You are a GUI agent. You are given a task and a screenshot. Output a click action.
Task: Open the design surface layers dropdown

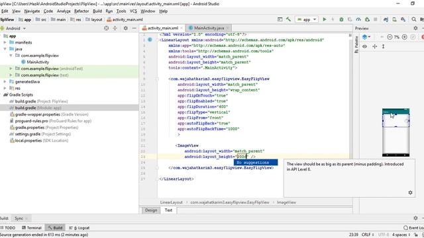point(366,37)
